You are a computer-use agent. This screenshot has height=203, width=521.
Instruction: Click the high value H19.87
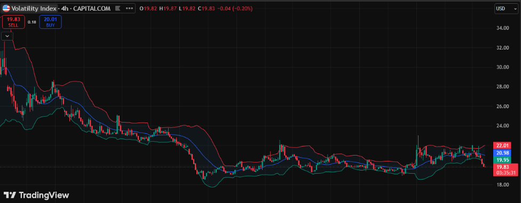pyautogui.click(x=168, y=9)
